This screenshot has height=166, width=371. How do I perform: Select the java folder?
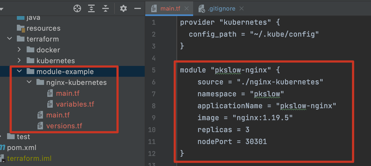click(33, 18)
